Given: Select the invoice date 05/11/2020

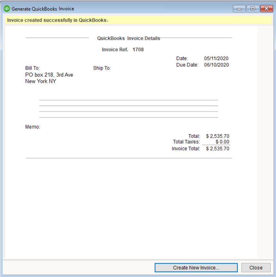Looking at the screenshot, I should click(x=216, y=58).
